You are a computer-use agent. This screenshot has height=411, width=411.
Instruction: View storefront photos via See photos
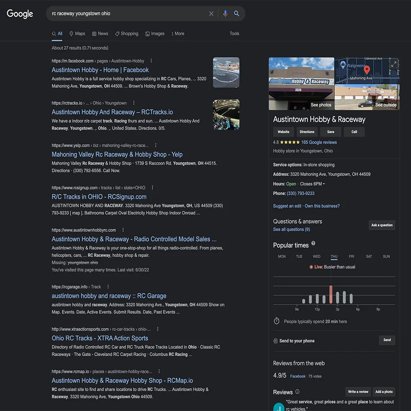point(302,83)
